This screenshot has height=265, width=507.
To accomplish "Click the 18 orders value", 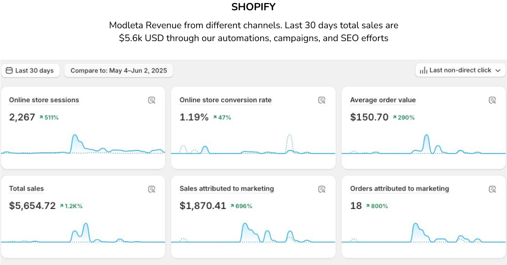I will (356, 205).
